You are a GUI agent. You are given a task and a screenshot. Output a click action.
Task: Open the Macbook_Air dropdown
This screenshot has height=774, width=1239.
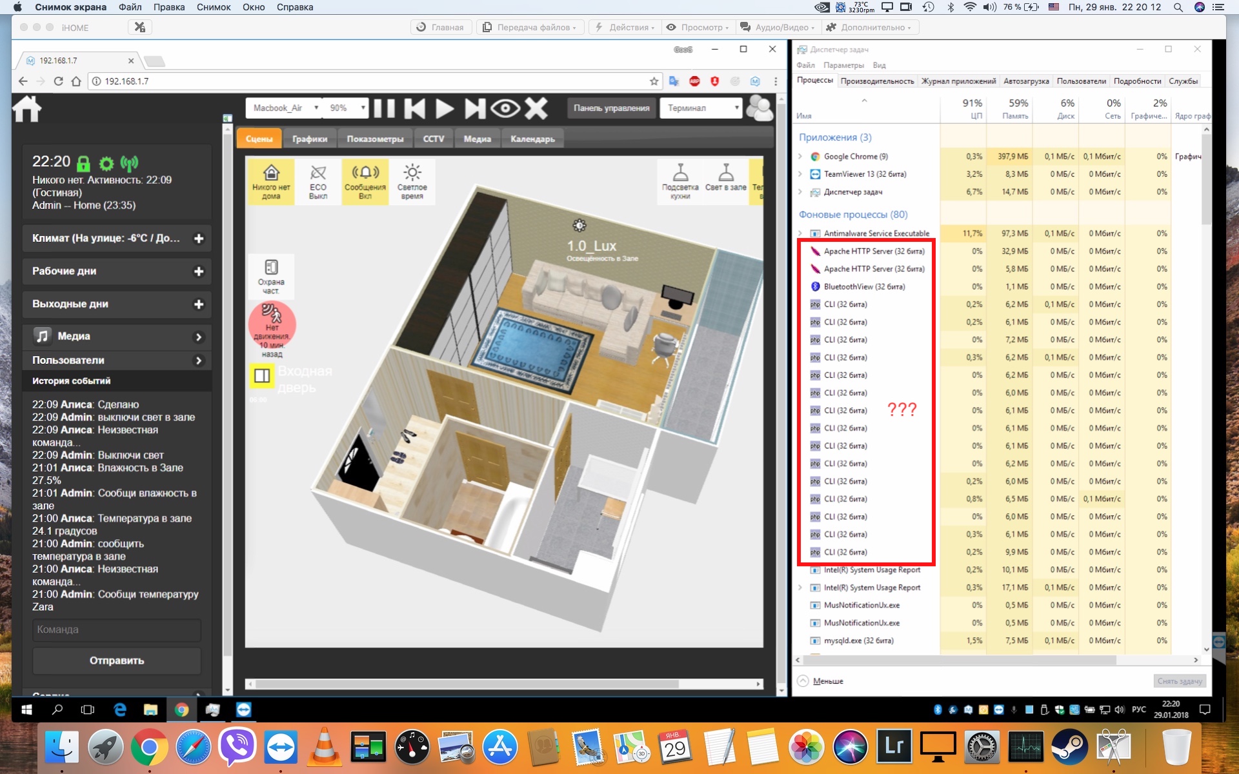284,108
